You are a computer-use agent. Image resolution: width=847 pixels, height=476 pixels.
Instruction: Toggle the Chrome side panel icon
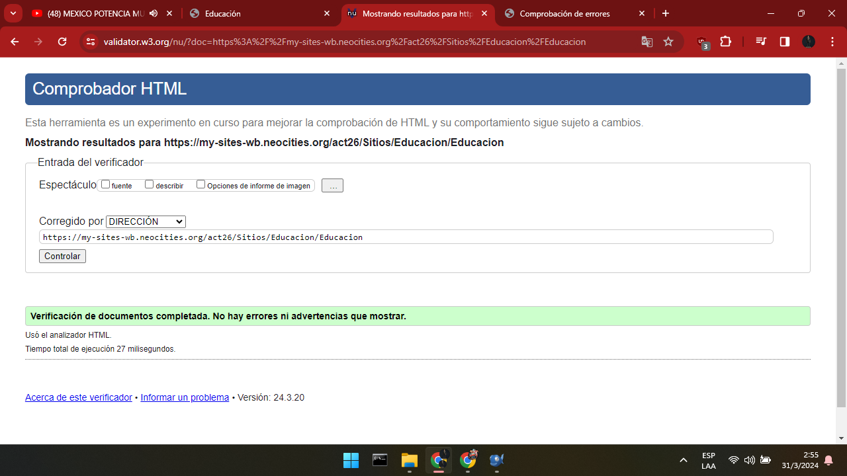point(785,42)
